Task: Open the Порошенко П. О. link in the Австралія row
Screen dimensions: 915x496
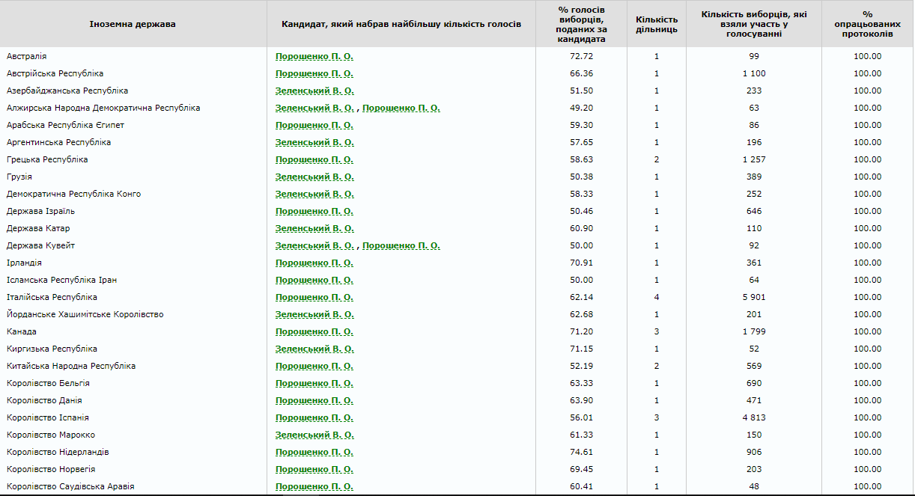Action: point(314,56)
